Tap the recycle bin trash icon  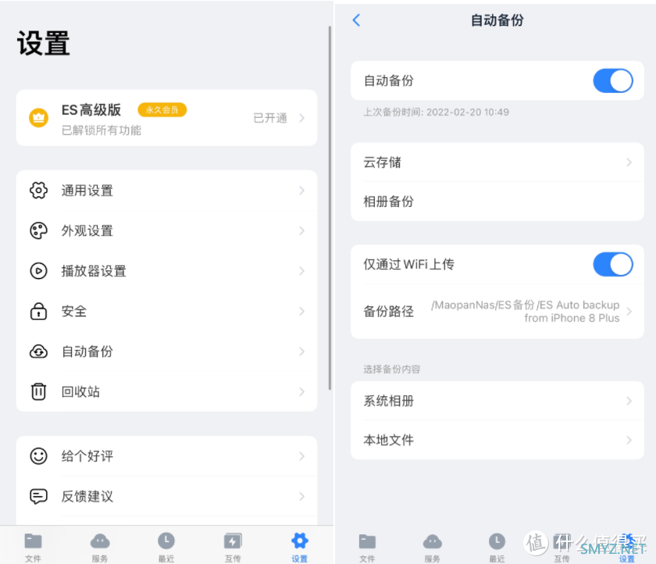pos(38,391)
